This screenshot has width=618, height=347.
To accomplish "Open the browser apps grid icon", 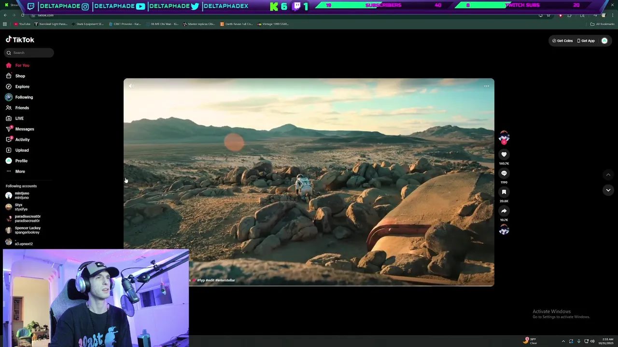I will click(x=5, y=24).
